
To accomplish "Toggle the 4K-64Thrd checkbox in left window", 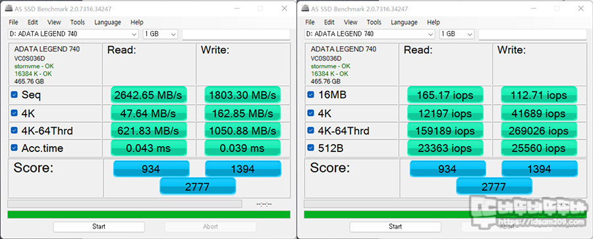I will click(x=14, y=130).
